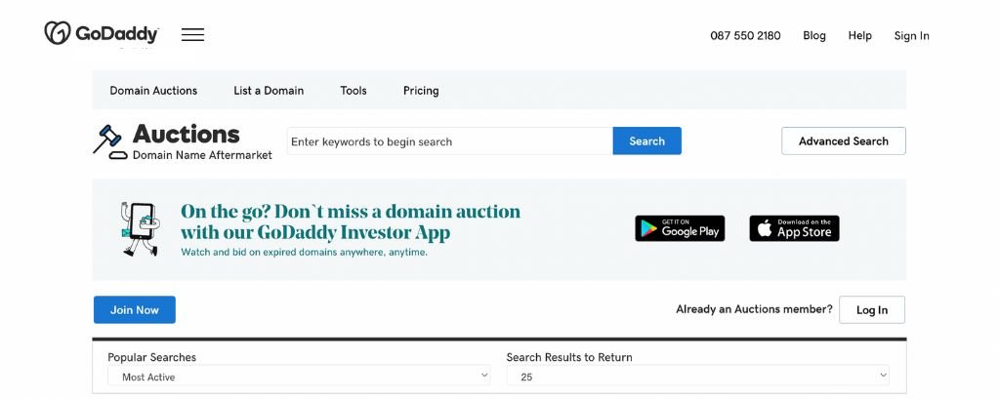
Task: Expand Search Results to Return dropdown
Action: (697, 376)
